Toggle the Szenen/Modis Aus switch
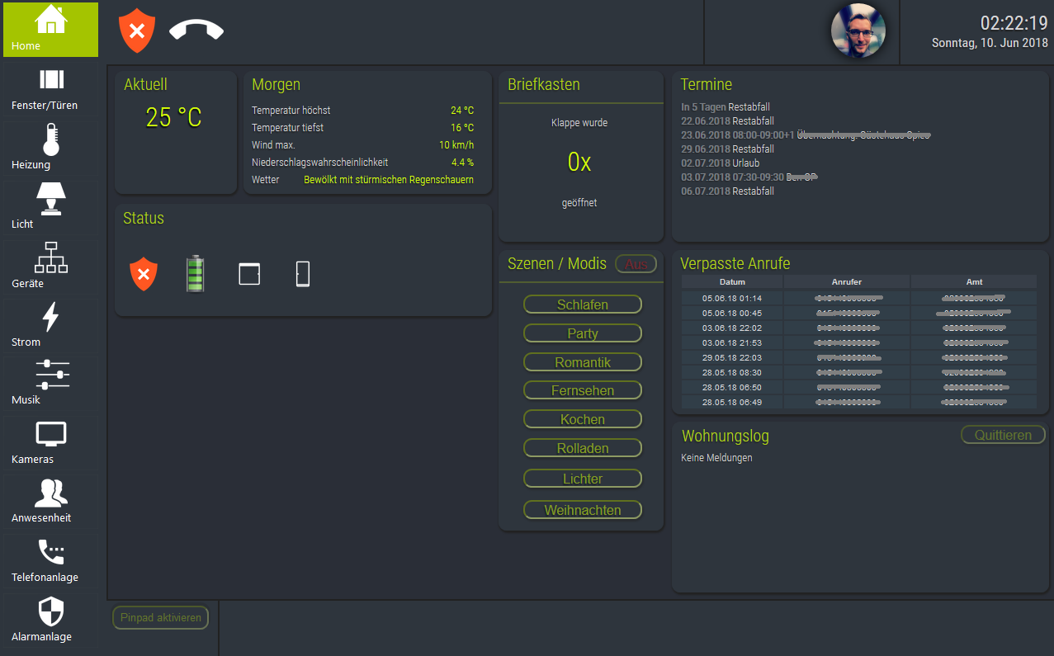The width and height of the screenshot is (1054, 656). pos(636,264)
